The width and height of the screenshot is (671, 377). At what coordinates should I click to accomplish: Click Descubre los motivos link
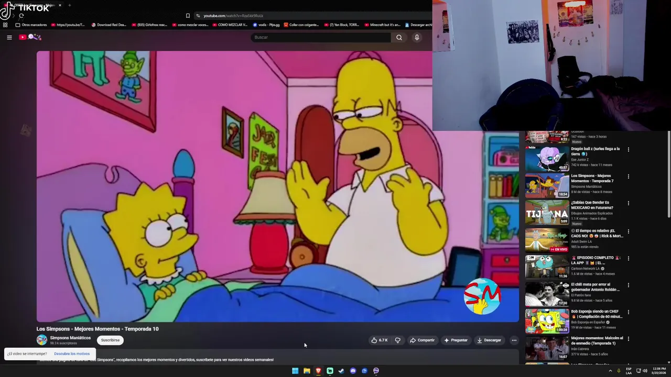click(x=72, y=354)
